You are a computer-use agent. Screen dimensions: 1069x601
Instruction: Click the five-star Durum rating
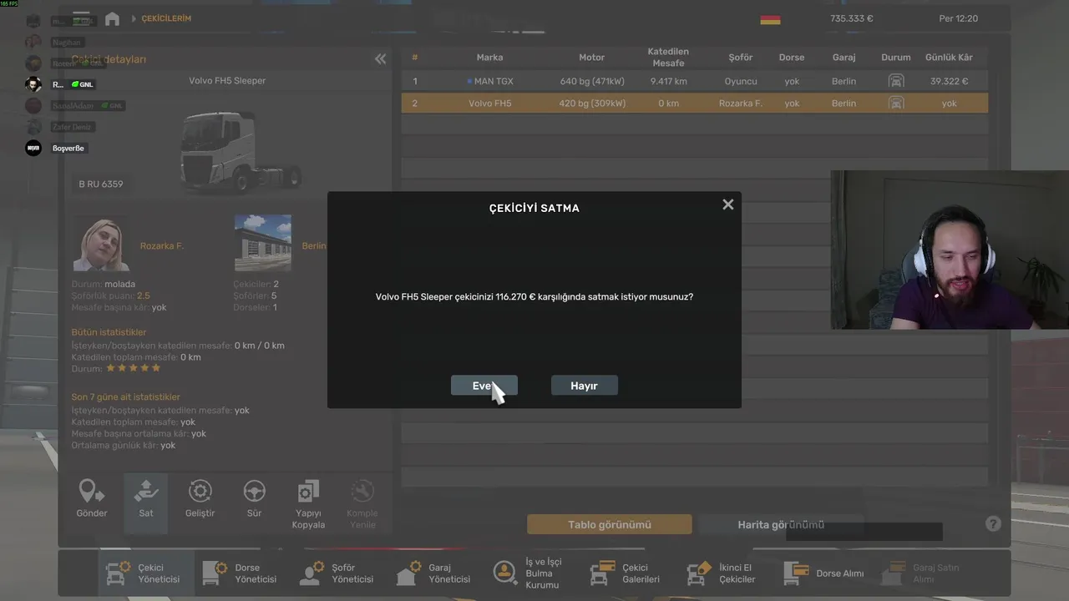[x=134, y=368]
